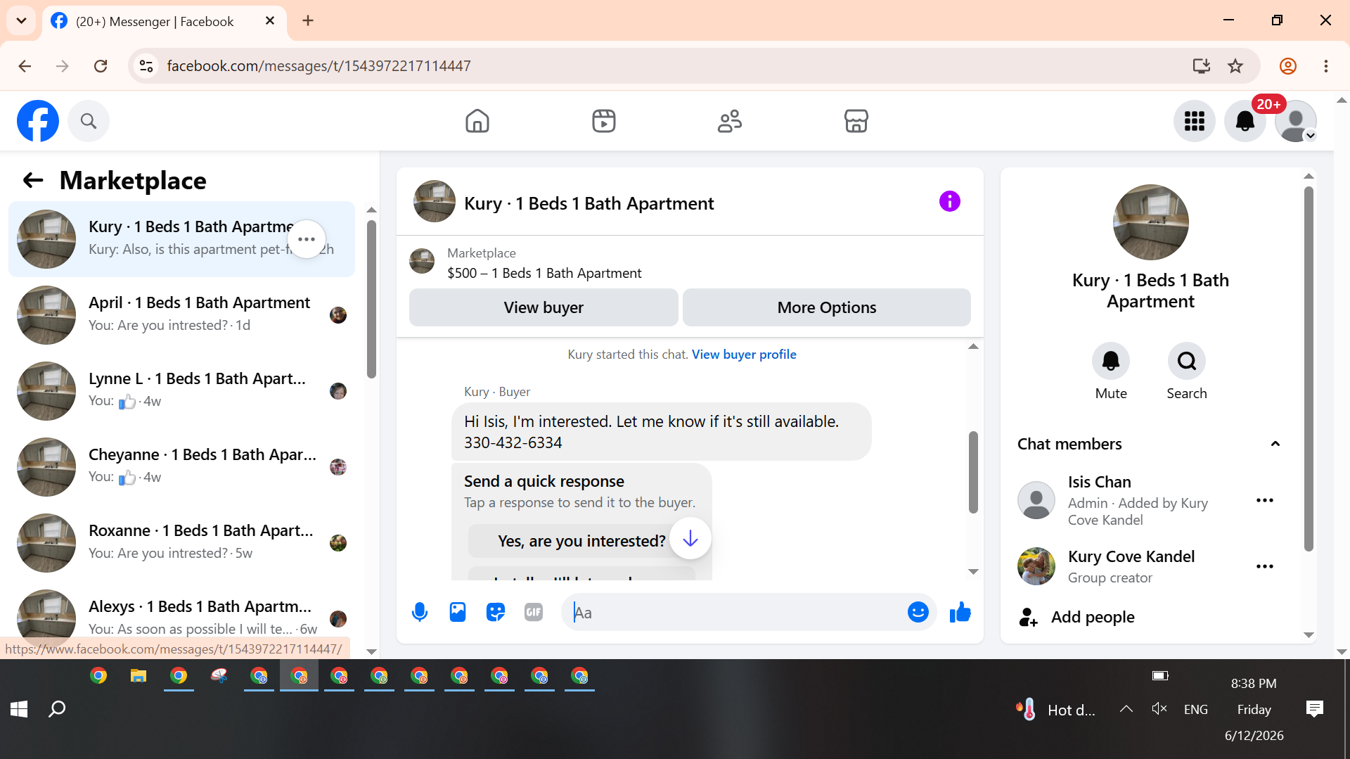The height and width of the screenshot is (759, 1350).
Task: Open the Windows Start menu
Action: coord(19,708)
